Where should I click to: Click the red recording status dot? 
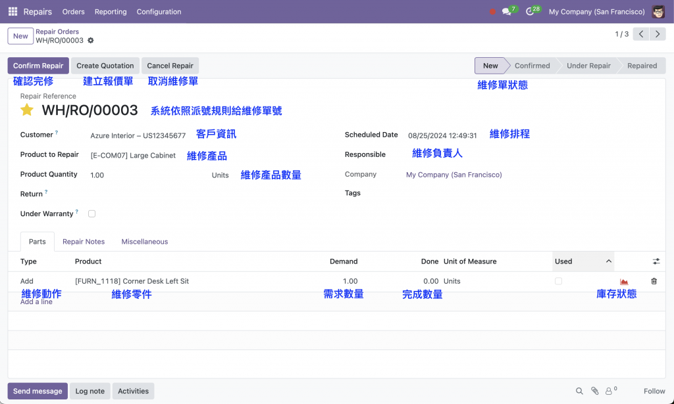point(492,12)
